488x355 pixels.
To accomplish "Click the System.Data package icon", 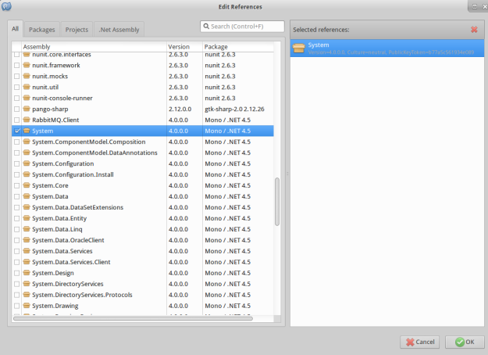I will [27, 196].
